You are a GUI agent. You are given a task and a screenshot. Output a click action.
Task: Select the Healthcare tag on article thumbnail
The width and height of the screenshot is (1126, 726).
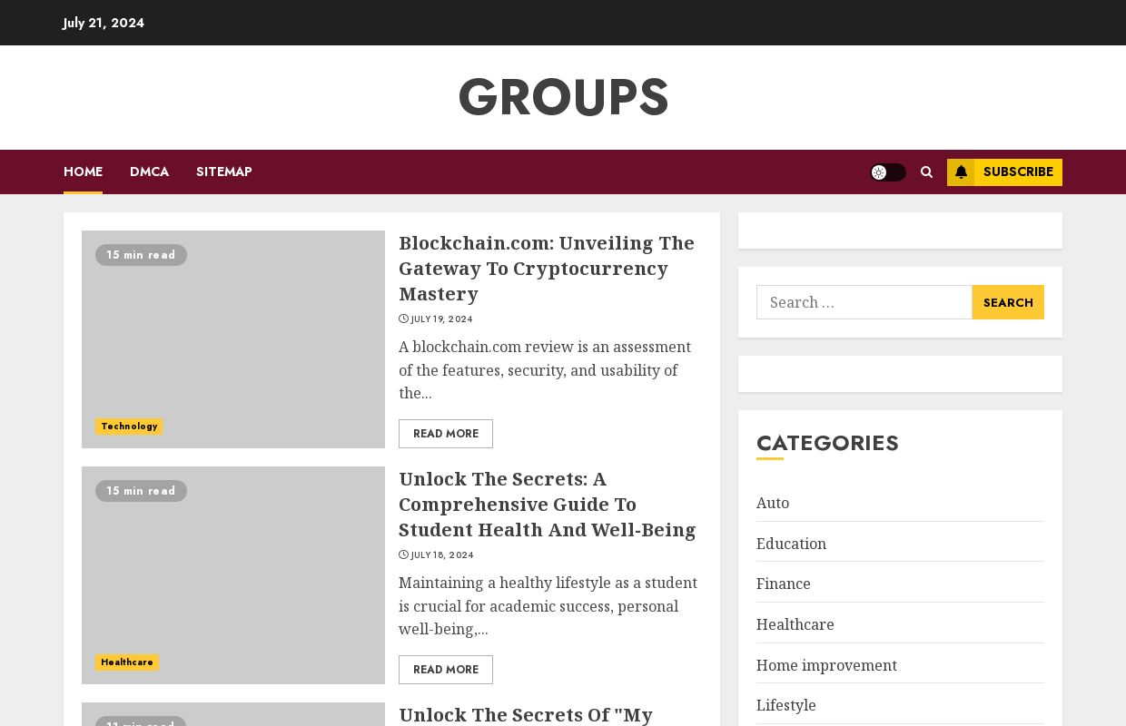point(127,662)
